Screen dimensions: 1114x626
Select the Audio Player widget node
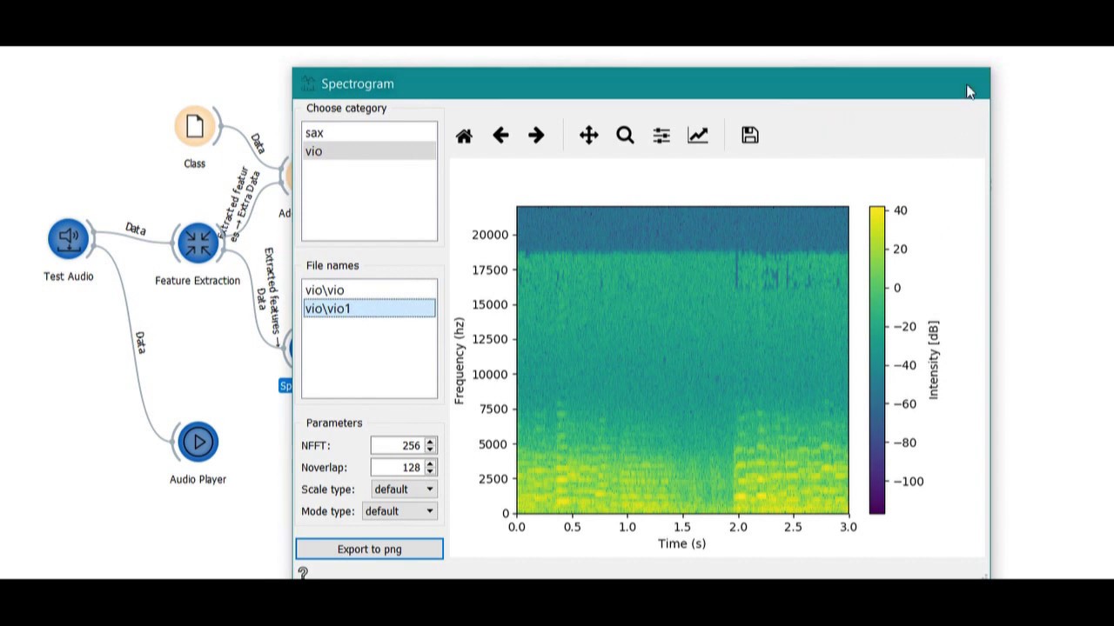point(198,442)
